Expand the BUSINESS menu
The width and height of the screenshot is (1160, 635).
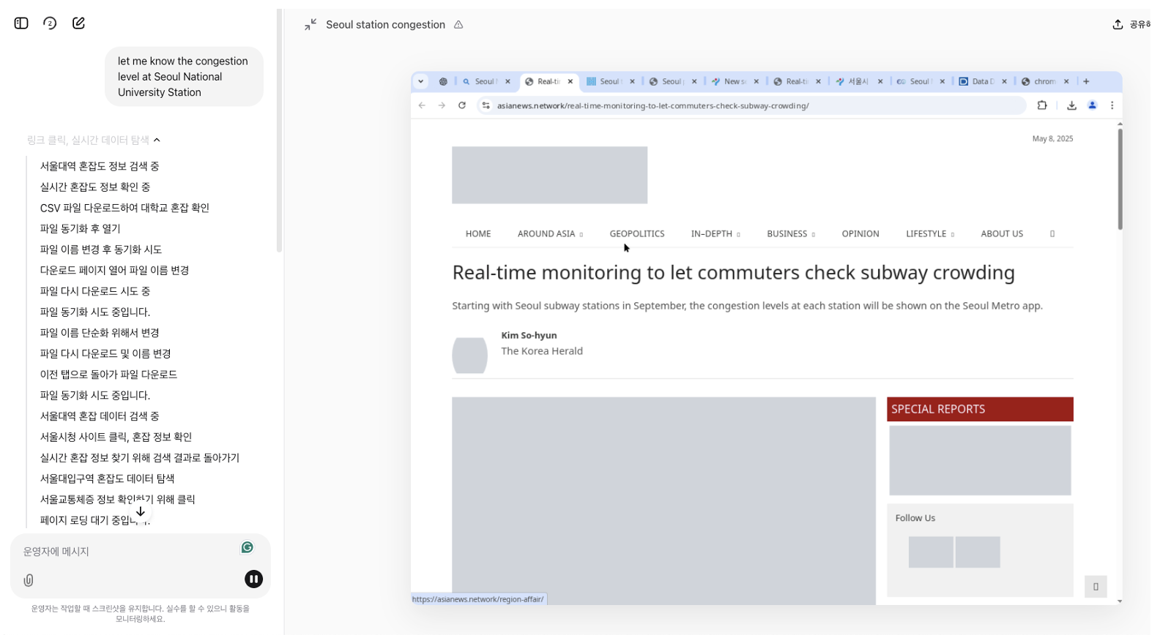(x=791, y=234)
